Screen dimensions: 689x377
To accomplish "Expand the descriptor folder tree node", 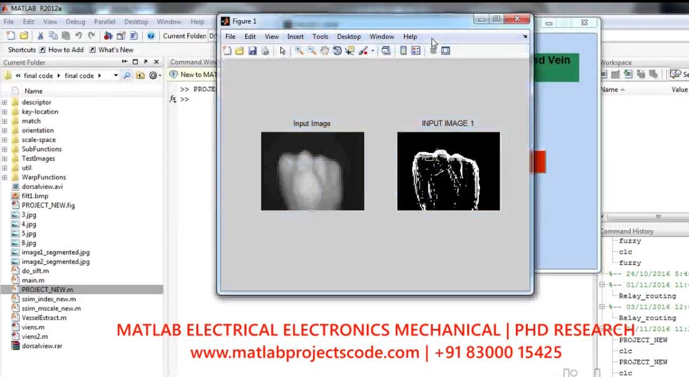I will pos(5,102).
